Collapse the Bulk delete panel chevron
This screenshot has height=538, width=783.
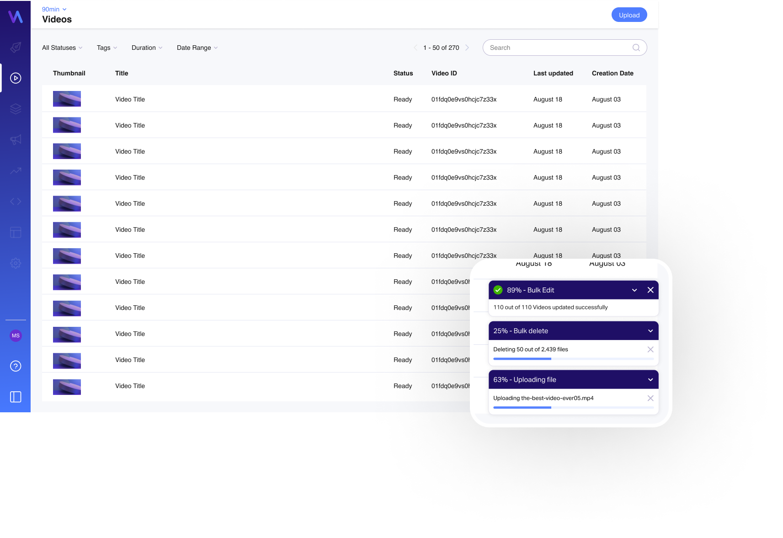coord(650,331)
